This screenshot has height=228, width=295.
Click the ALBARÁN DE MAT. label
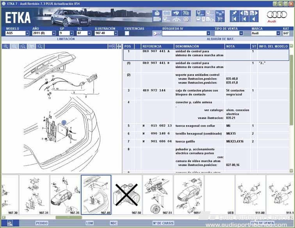pyautogui.click(x=220, y=39)
